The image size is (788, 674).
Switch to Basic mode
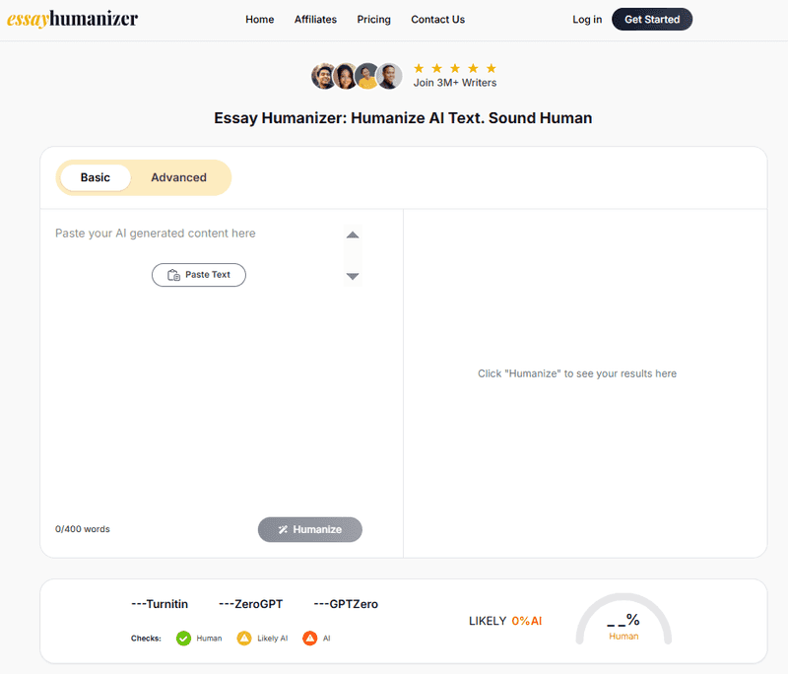pyautogui.click(x=96, y=177)
